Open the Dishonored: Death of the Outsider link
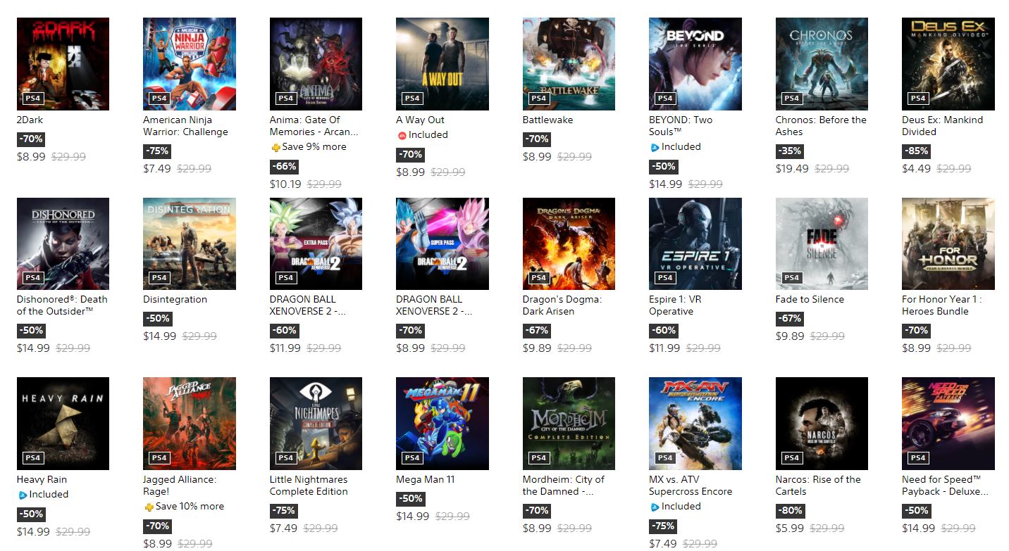Viewport: 1009px width, 551px height. 62,305
